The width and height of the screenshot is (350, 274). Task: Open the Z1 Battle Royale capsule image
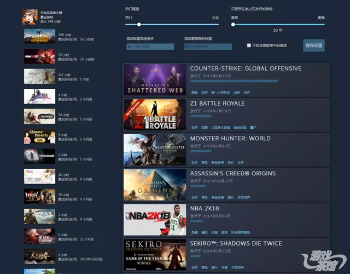tap(155, 115)
